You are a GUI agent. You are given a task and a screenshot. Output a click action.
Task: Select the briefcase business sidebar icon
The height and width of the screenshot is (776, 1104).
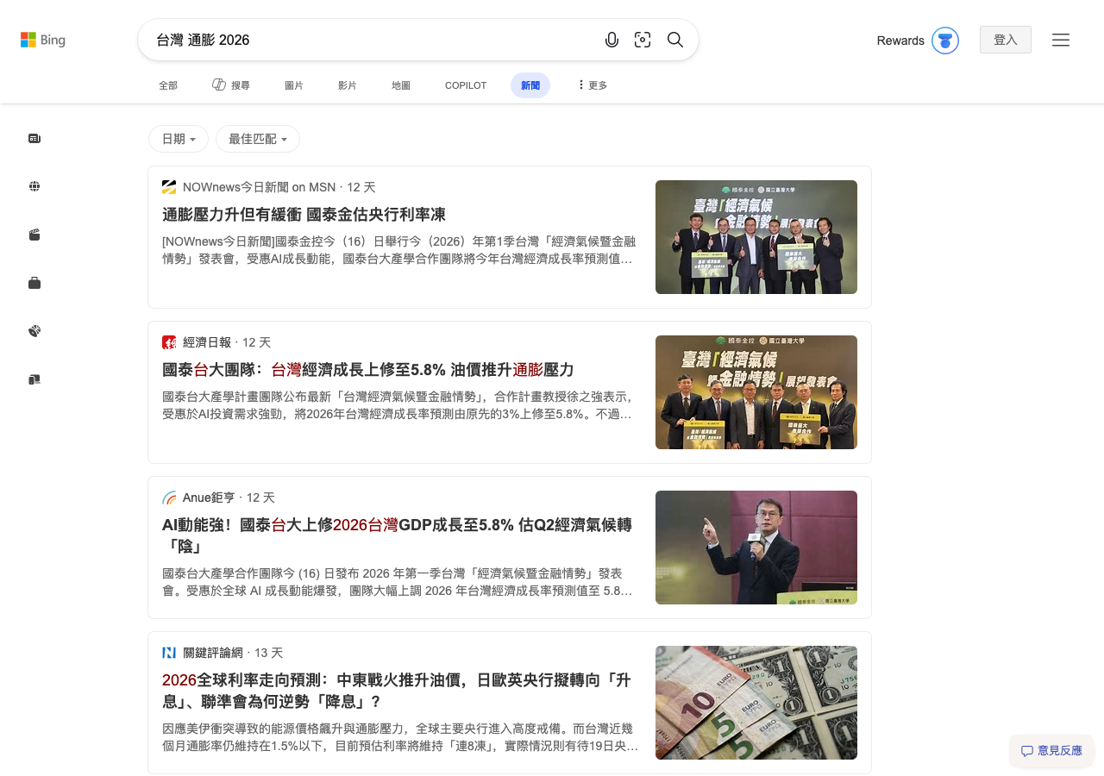(34, 283)
